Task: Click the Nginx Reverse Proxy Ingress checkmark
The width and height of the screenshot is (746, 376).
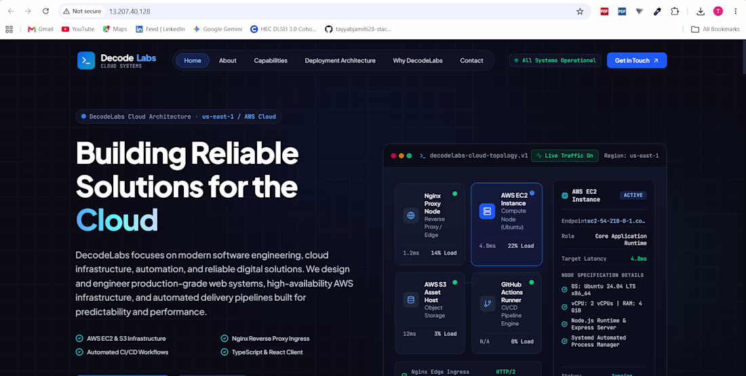Action: coord(224,339)
